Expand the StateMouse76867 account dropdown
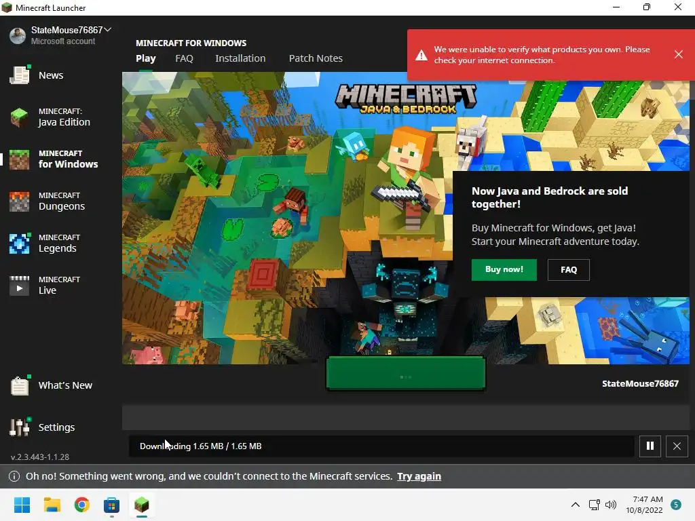This screenshot has height=521, width=695. pos(107,30)
